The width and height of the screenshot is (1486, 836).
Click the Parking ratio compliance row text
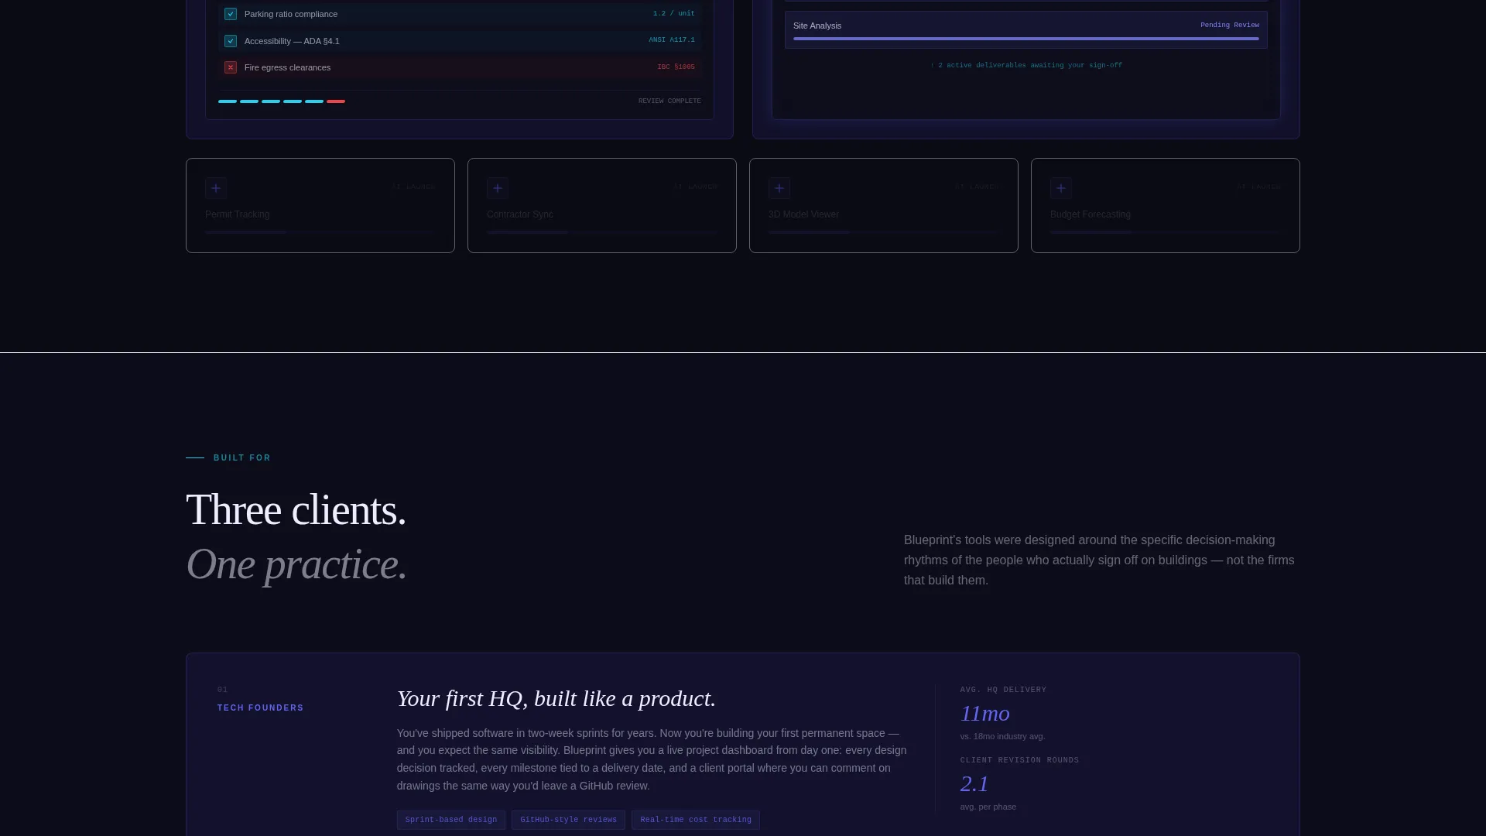(291, 14)
